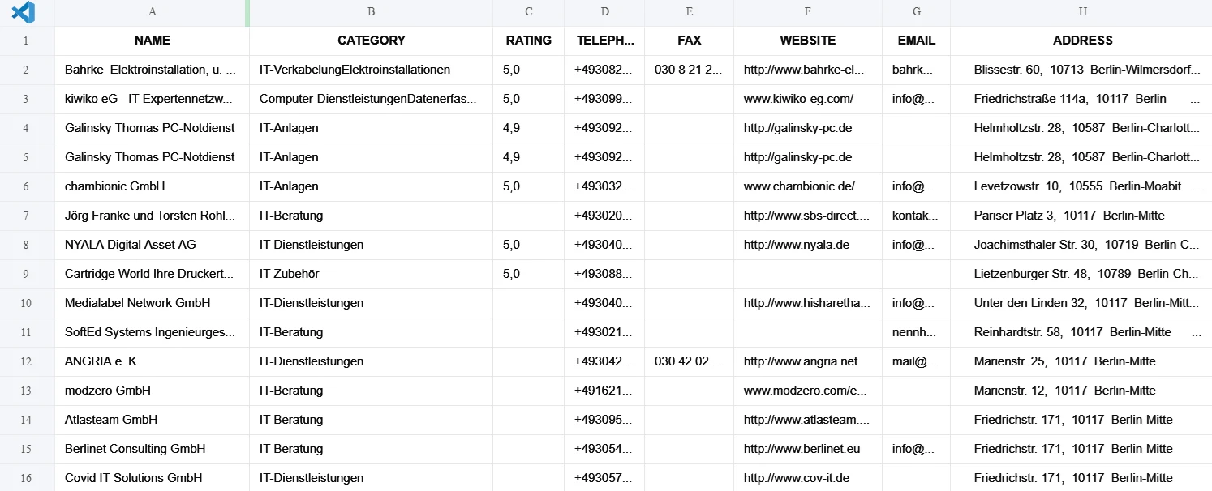Image resolution: width=1212 pixels, height=491 pixels.
Task: Select the nennh... email cell
Action: (x=917, y=332)
